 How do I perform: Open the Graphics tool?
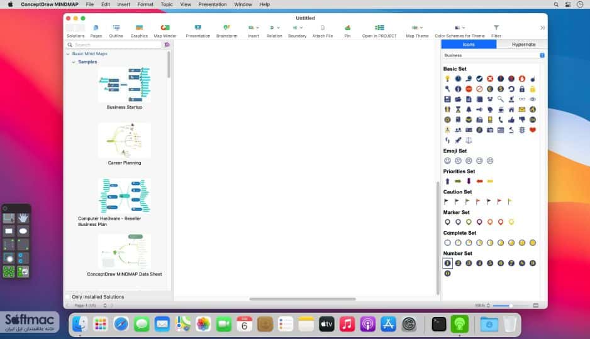point(139,31)
